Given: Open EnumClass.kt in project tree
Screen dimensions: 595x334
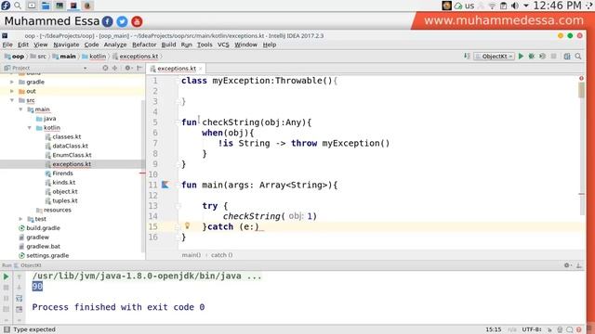Looking at the screenshot, I should [72, 155].
